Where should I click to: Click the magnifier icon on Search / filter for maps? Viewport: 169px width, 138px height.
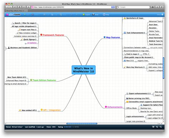tap(13, 23)
